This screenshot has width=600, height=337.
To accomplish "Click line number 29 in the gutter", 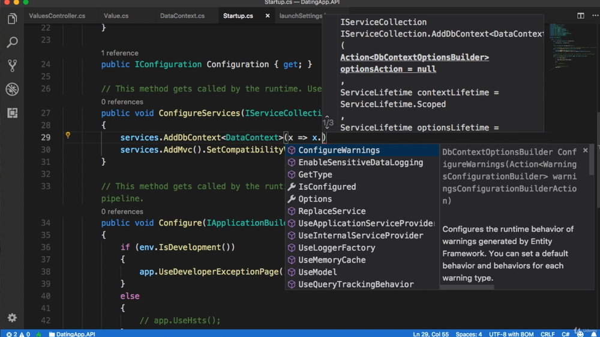I will click(x=46, y=138).
